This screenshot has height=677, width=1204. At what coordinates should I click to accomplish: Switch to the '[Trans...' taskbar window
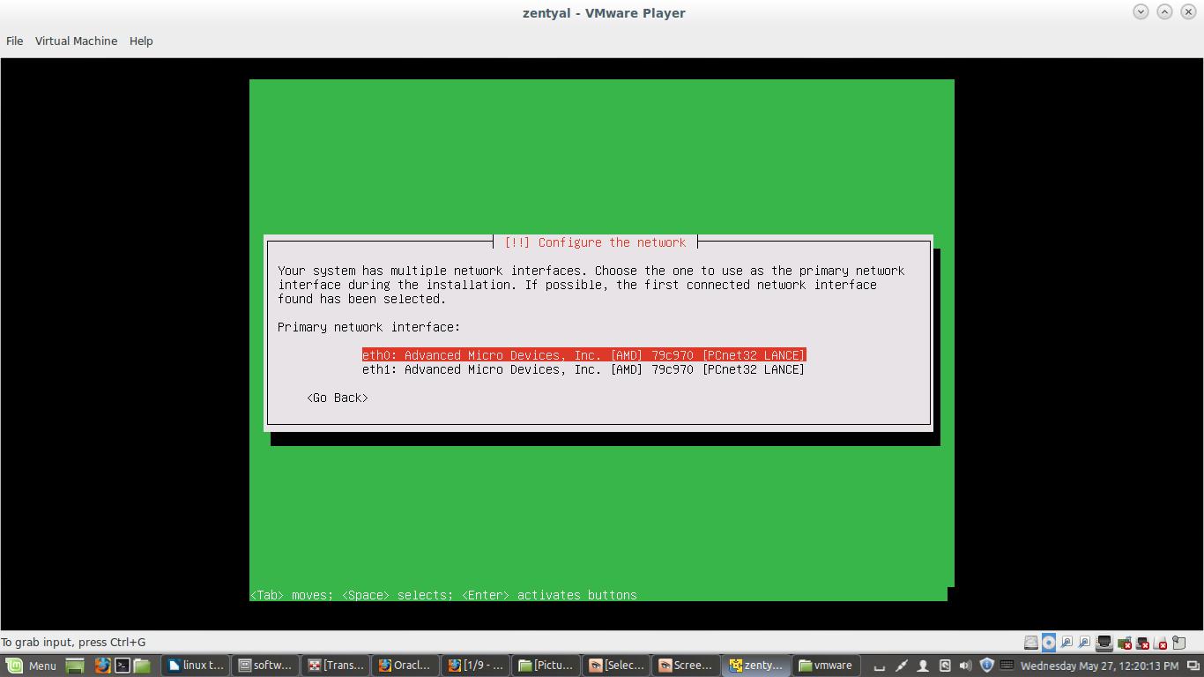point(335,666)
